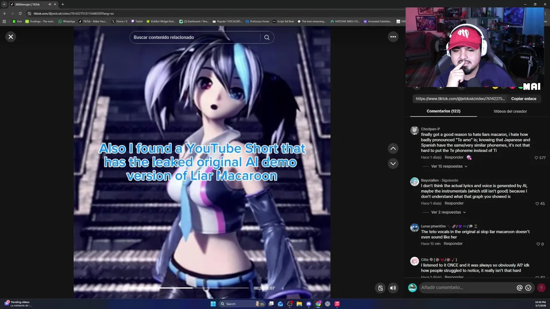The height and width of the screenshot is (309, 550).
Task: Open the Kick bookmark
Action: (x=17, y=21)
